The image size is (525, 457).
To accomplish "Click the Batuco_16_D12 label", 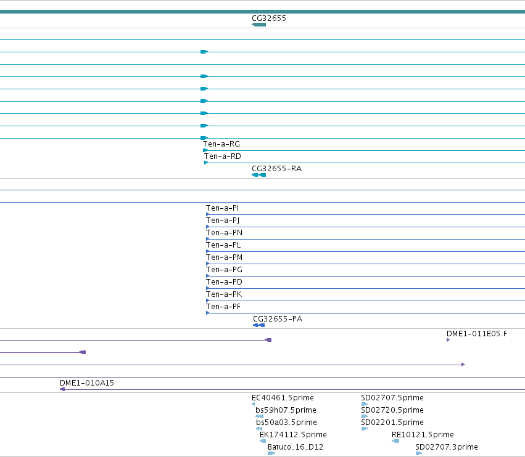I will tap(296, 447).
